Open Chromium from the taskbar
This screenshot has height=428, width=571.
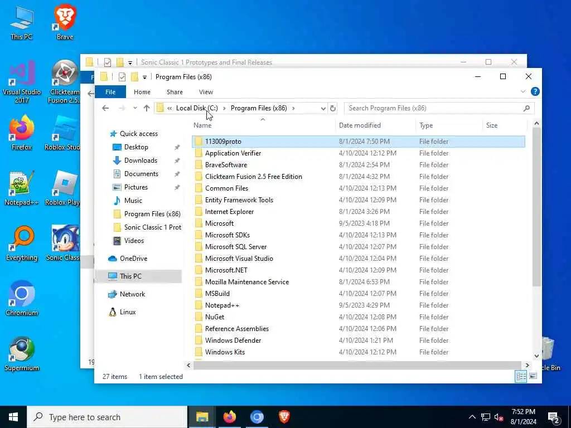pyautogui.click(x=257, y=417)
